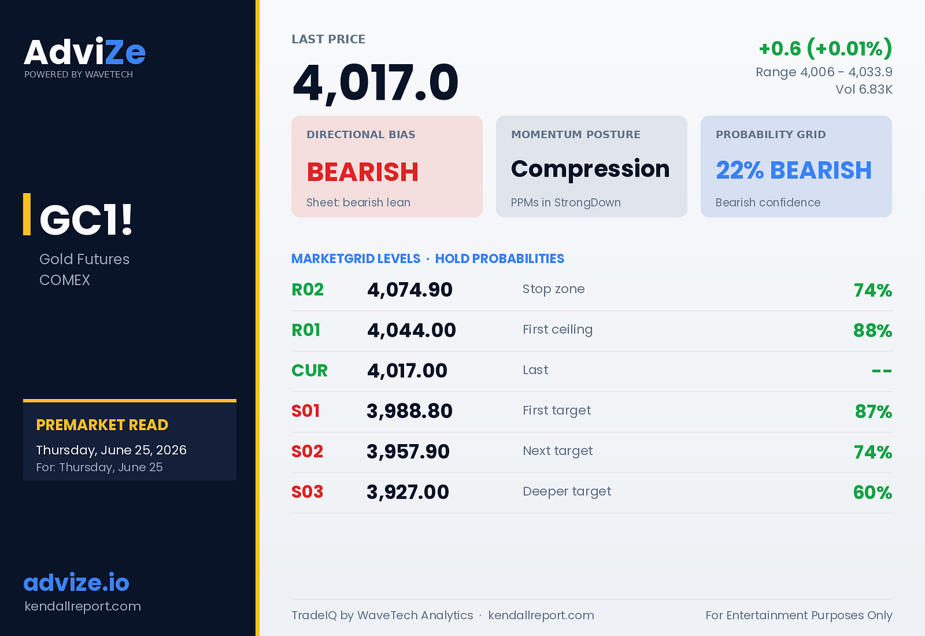
Task: Click the "Vol 6.83K" volume reading
Action: [864, 90]
